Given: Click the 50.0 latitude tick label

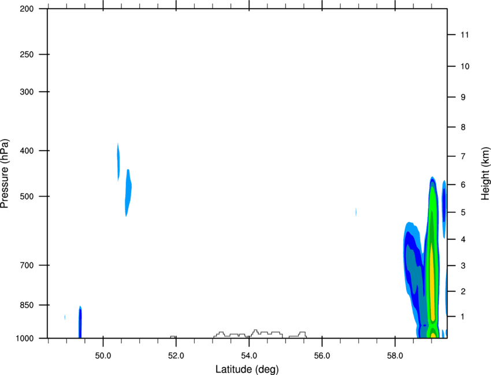Looking at the screenshot, I should (x=103, y=356).
